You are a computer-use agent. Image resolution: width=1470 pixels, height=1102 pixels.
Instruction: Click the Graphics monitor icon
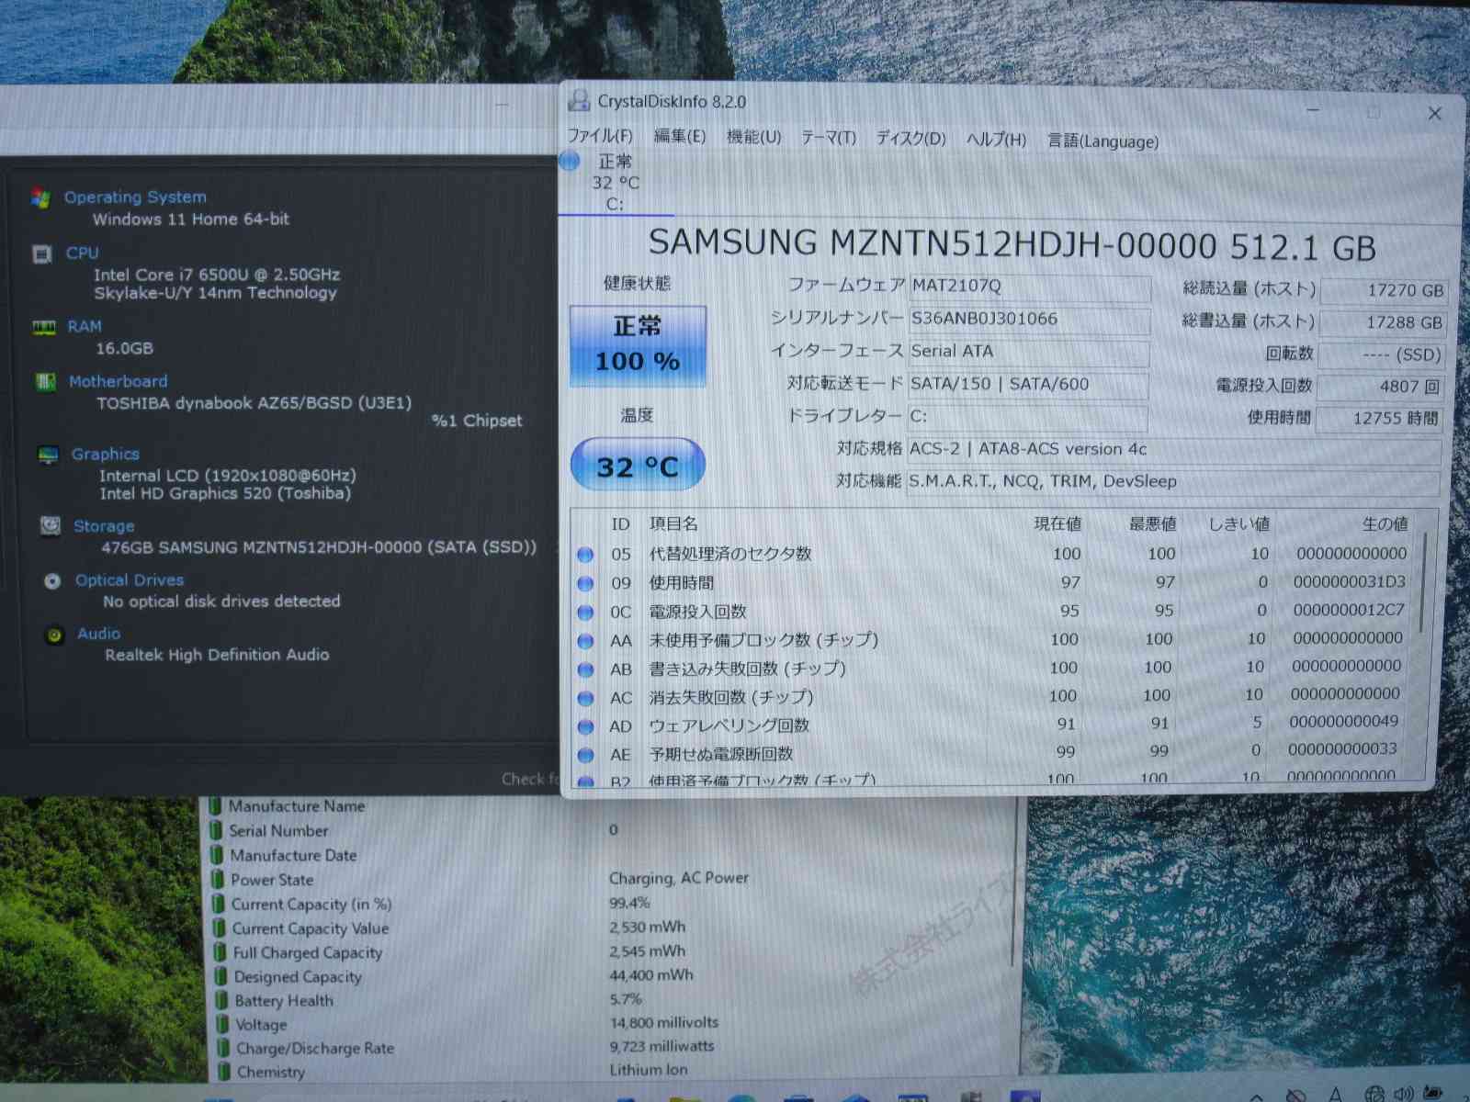click(x=48, y=455)
